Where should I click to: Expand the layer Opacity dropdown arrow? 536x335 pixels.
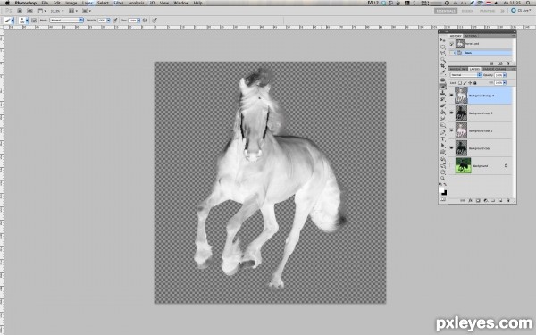(505, 75)
